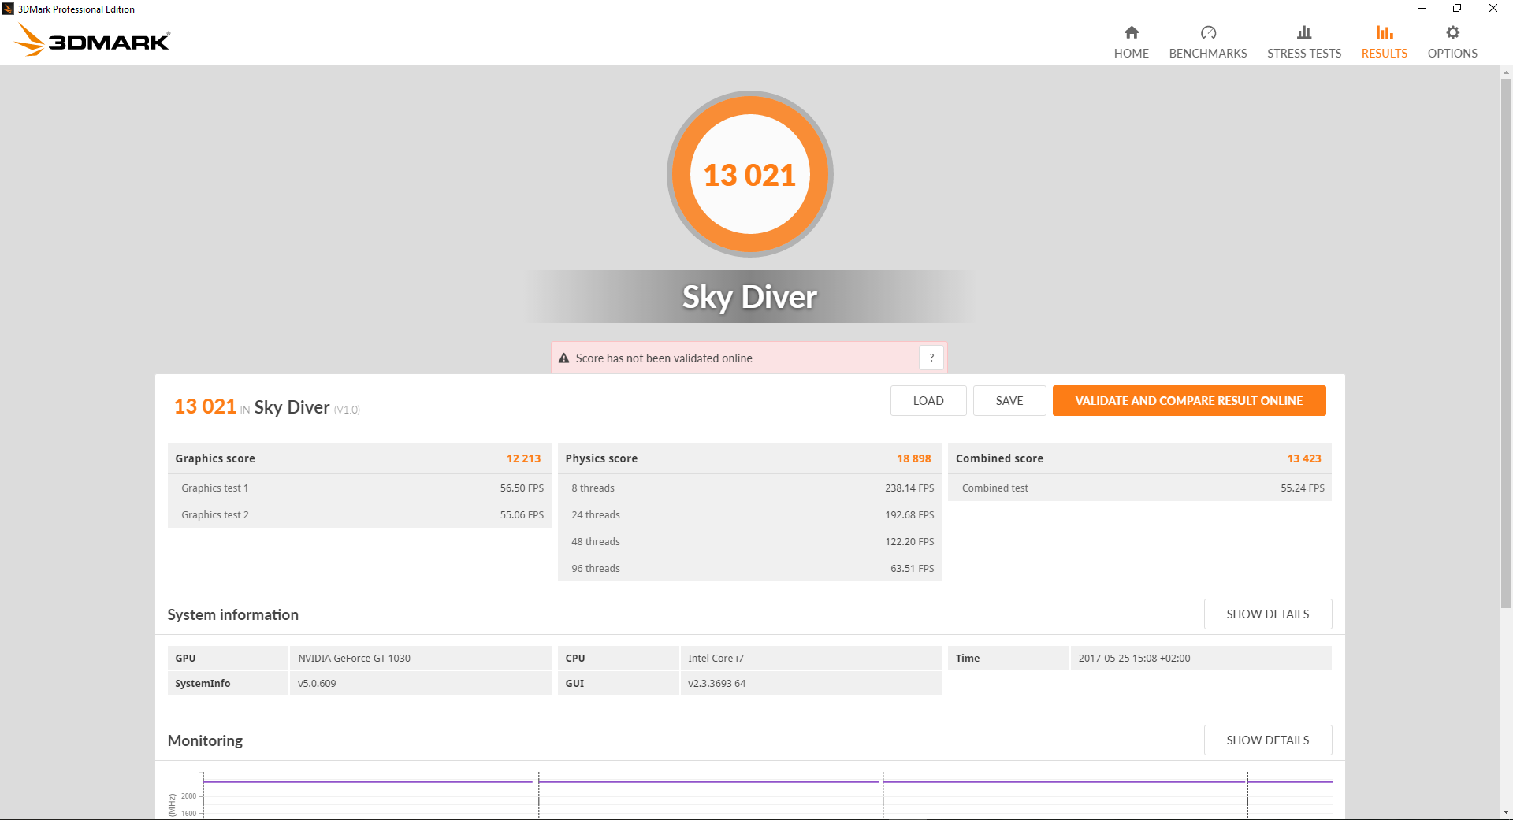Click the 55.24 FPS combined value

coord(1303,488)
